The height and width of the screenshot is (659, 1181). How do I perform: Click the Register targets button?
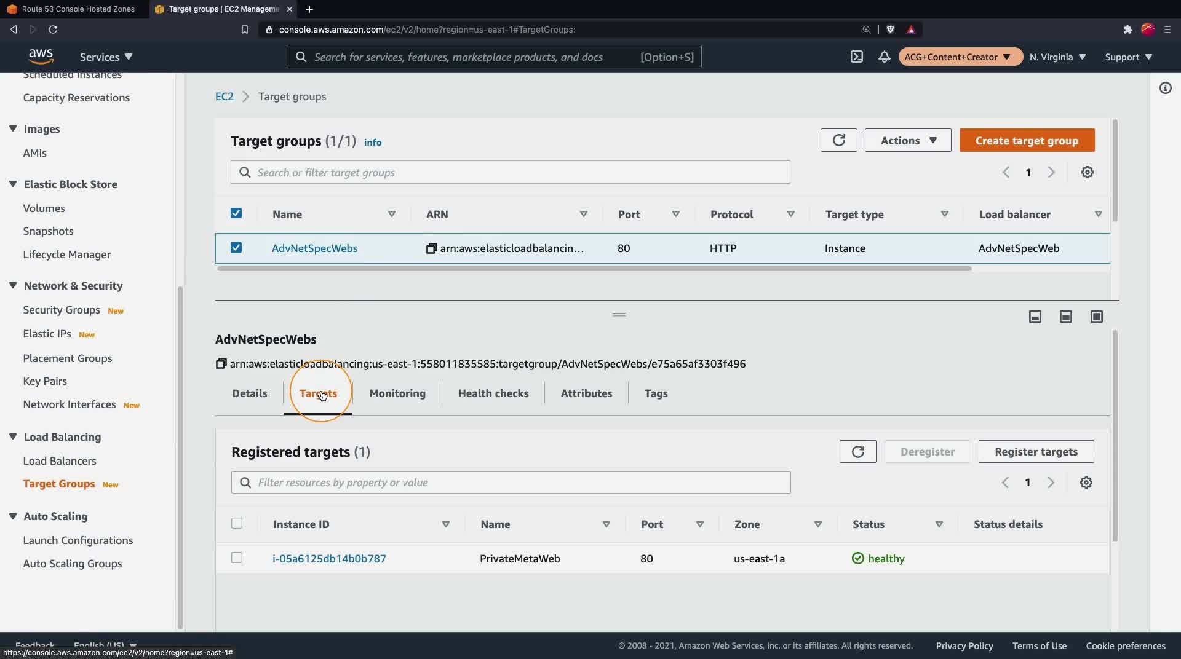[1036, 451]
